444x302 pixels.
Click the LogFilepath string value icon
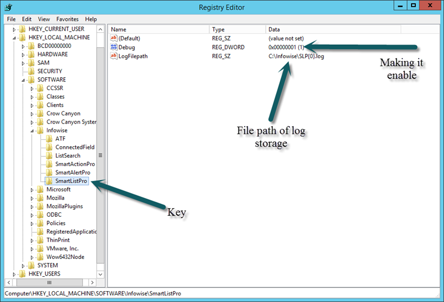[x=113, y=56]
